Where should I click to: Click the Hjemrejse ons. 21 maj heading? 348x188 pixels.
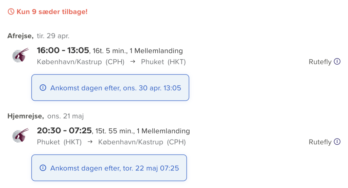[46, 116]
